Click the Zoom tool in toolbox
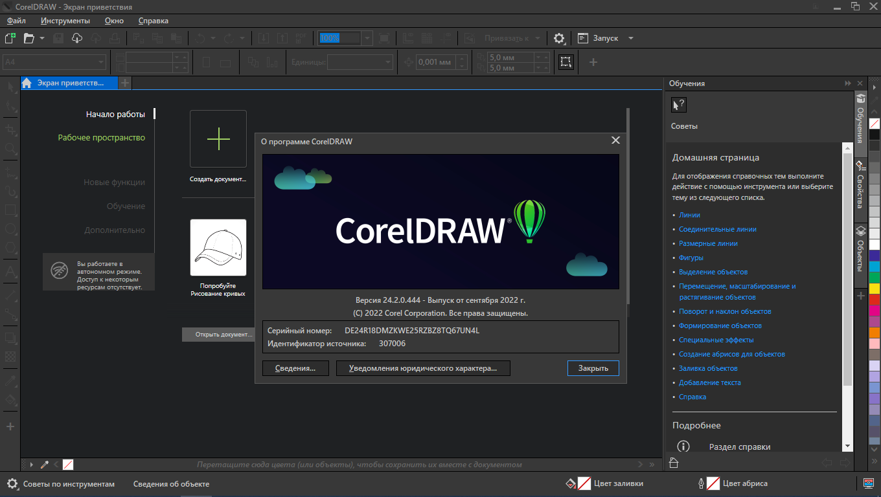This screenshot has width=881, height=497. [10, 149]
